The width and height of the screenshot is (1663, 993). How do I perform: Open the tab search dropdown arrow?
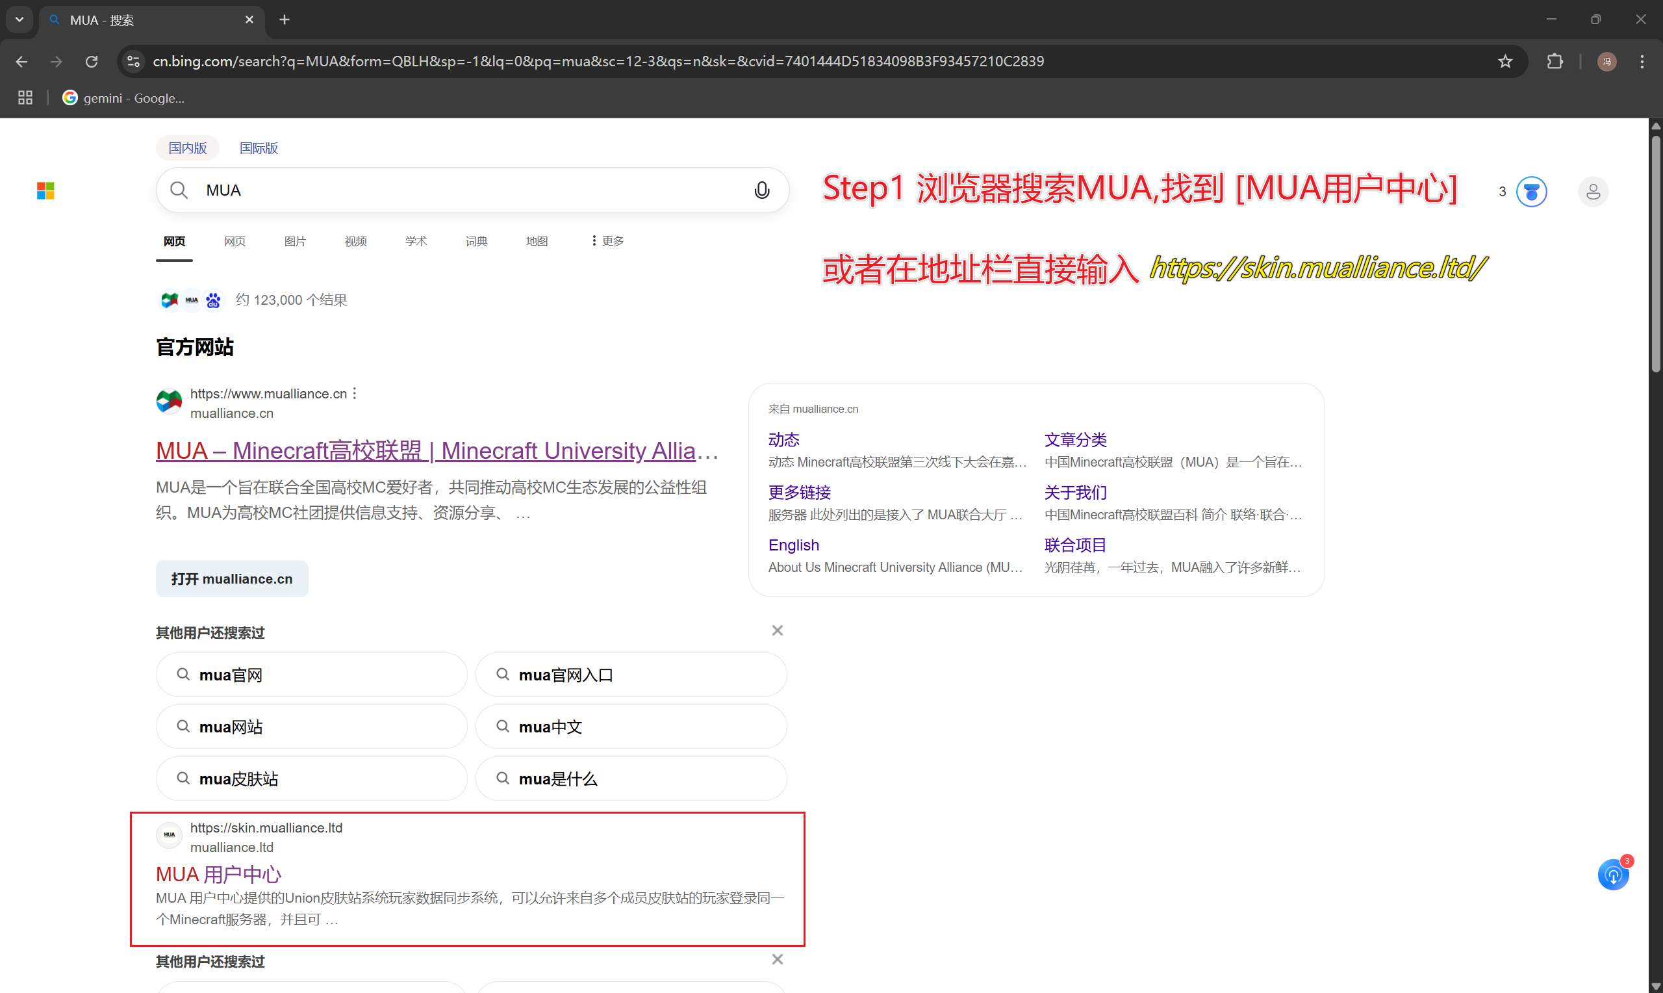19,19
